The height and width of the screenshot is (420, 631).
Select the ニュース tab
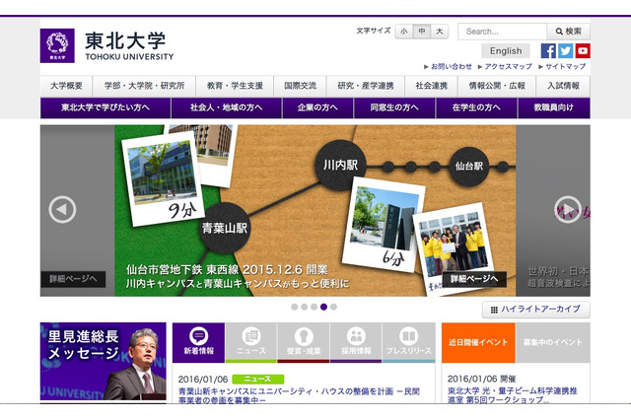251,342
